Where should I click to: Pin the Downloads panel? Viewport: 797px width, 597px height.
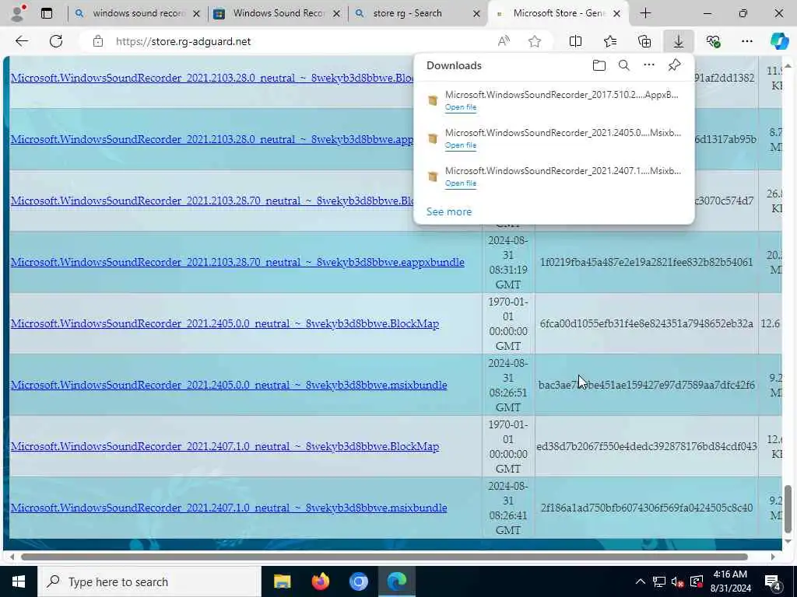674,65
